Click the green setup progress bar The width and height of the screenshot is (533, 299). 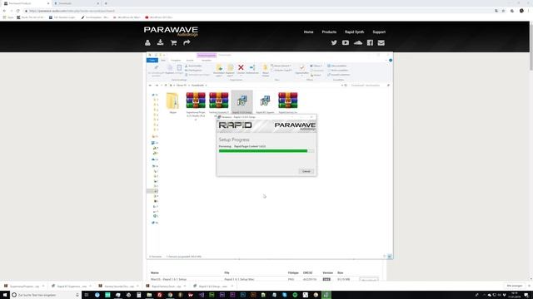coord(266,151)
